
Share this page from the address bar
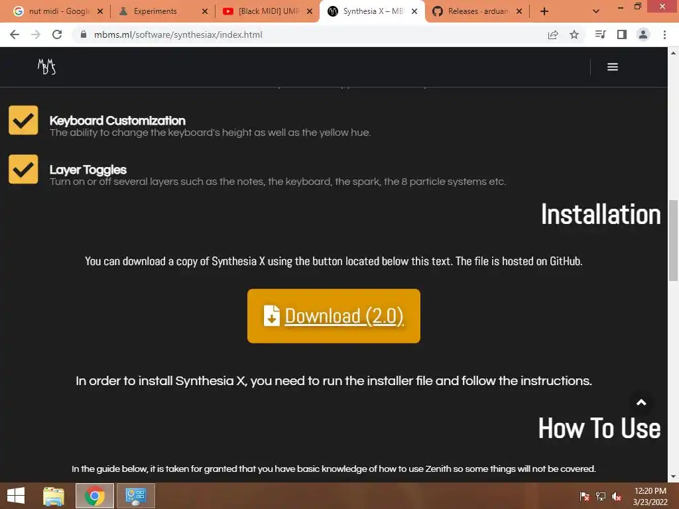click(x=553, y=34)
